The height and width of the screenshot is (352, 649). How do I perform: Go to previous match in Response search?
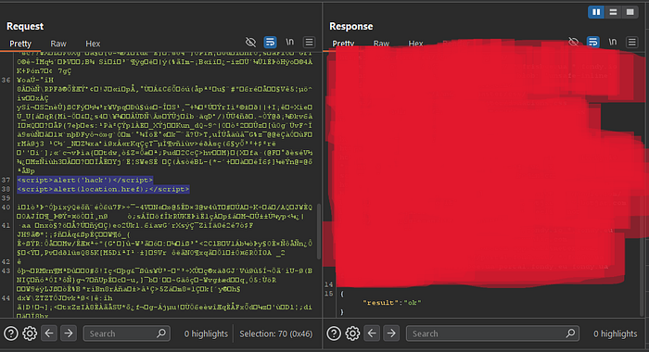(372, 333)
